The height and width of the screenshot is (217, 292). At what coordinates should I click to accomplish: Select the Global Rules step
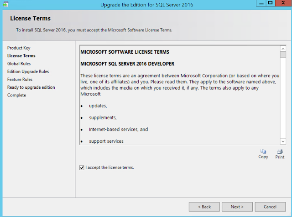19,64
